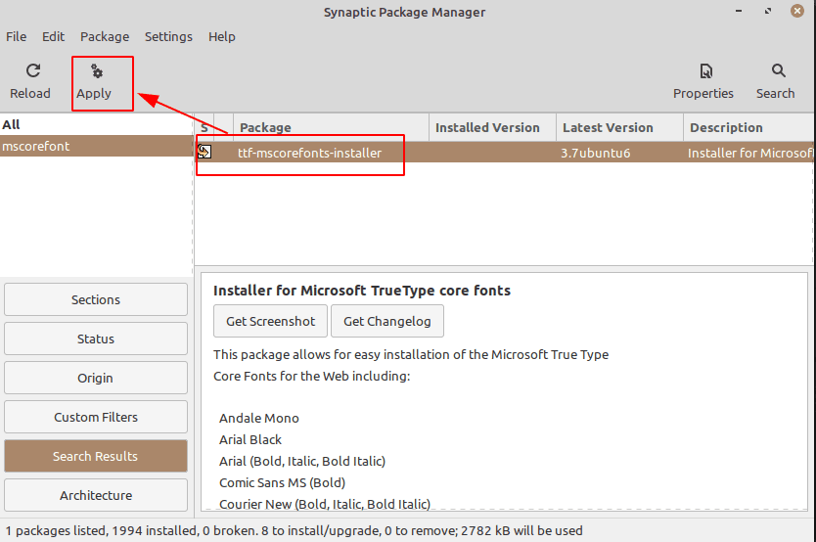Click the Get Screenshot button

pyautogui.click(x=270, y=321)
